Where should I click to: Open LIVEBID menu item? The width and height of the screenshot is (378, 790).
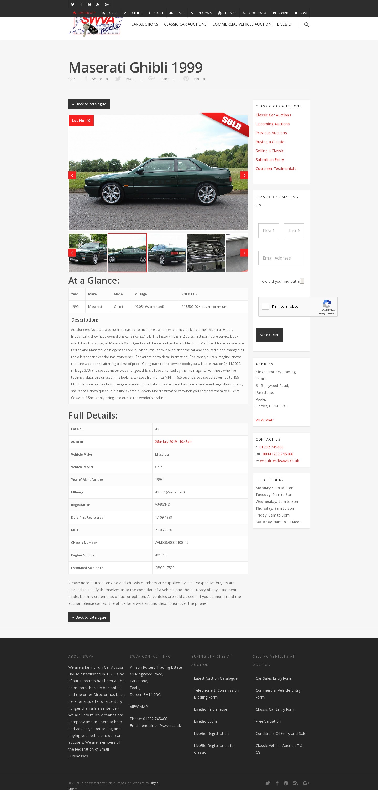point(284,24)
